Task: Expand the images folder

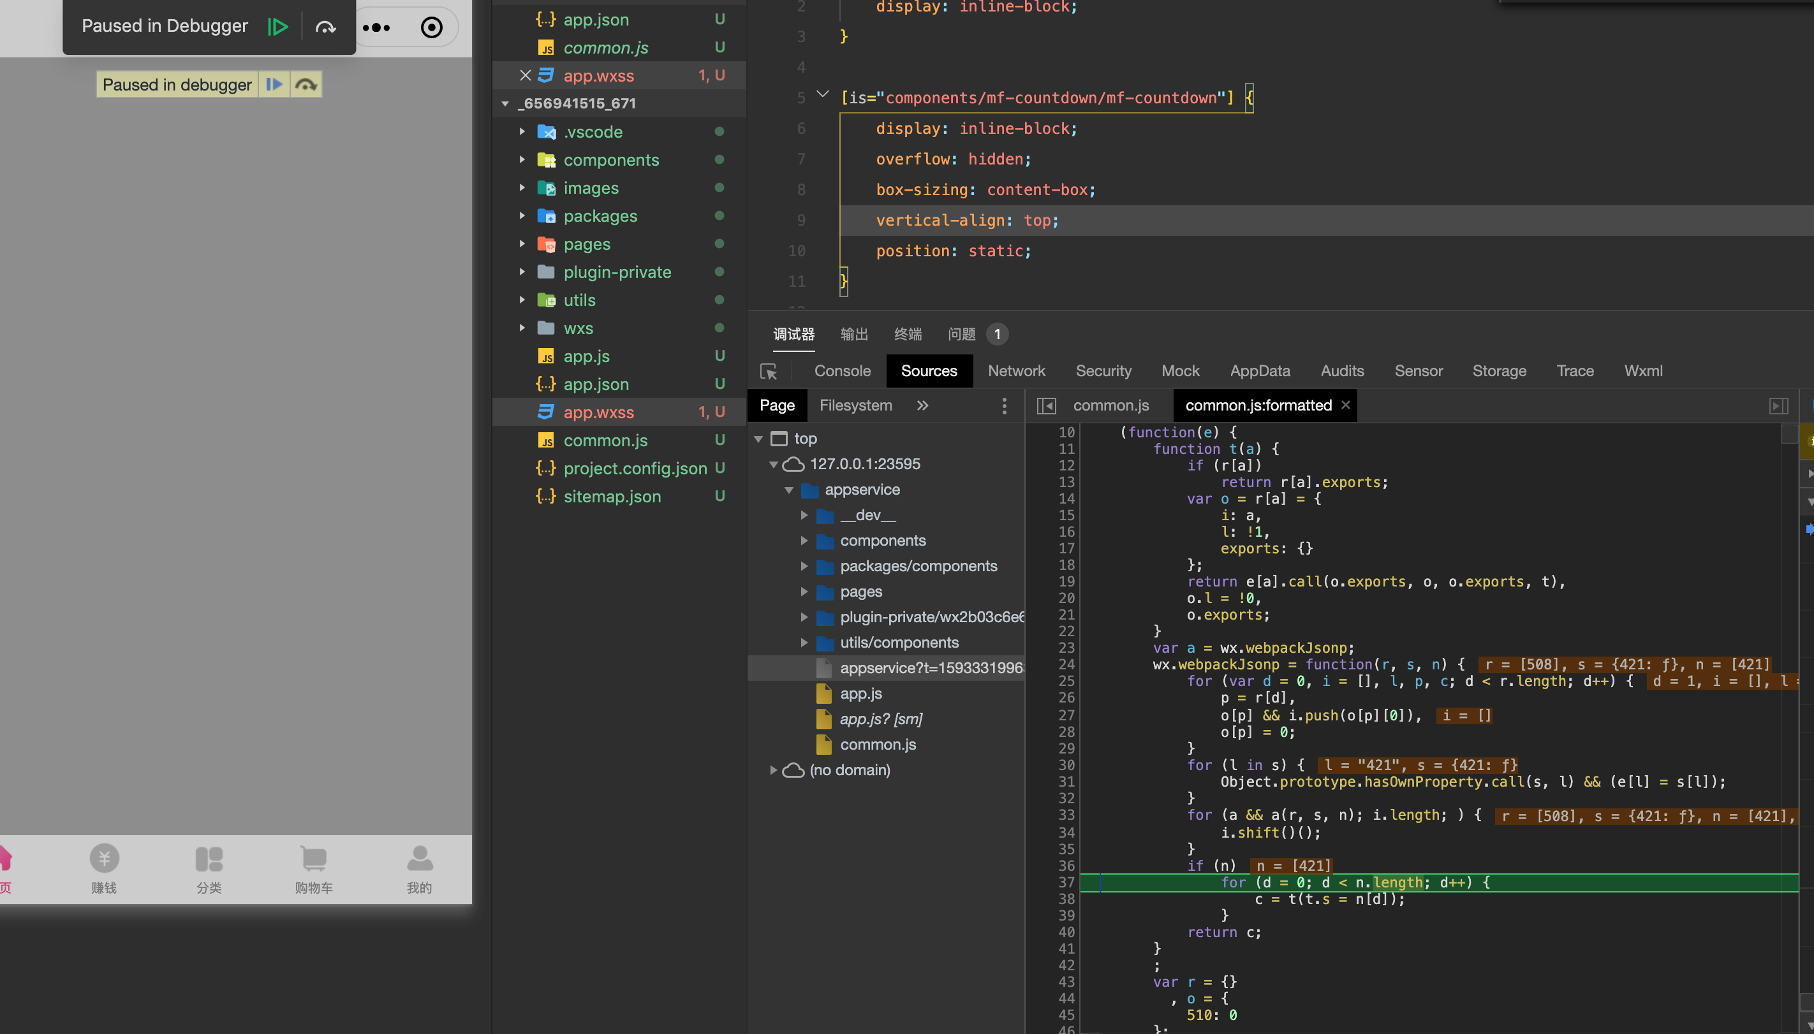Action: [522, 187]
